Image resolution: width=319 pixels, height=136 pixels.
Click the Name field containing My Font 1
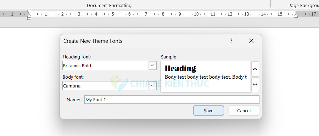[172, 100]
